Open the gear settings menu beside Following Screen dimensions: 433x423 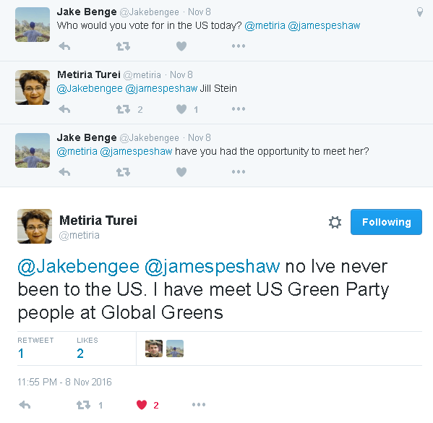(x=335, y=222)
